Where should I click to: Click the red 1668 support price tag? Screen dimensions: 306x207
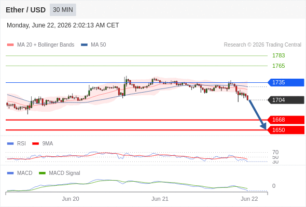click(286, 120)
